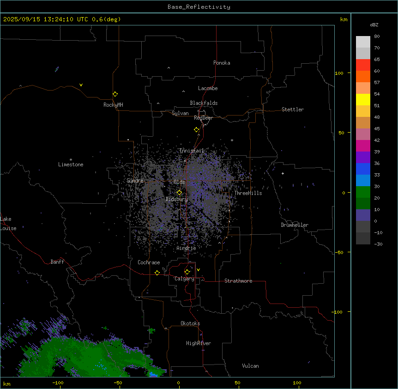Click the HighRiver city label

point(199,343)
